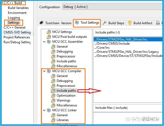Click the Libraries item icon under GCC Linker

[x=53, y=120]
